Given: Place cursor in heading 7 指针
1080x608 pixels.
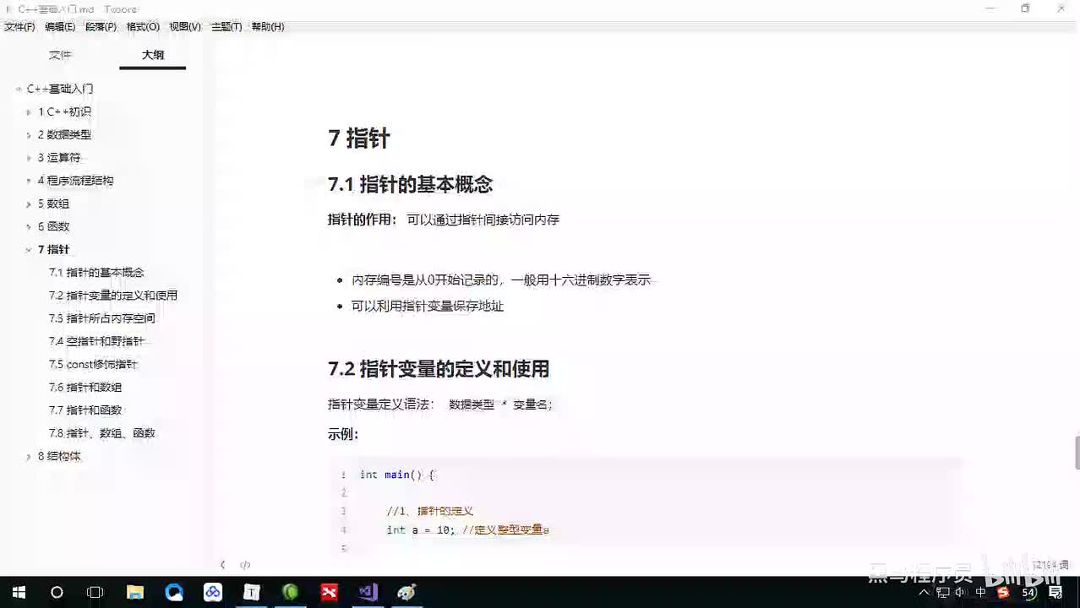Looking at the screenshot, I should (x=359, y=138).
